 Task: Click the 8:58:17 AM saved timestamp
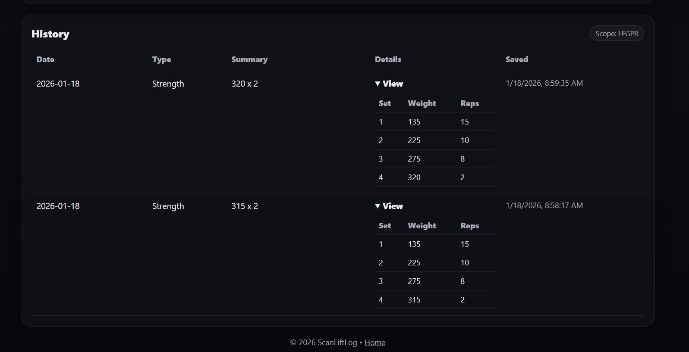point(544,205)
